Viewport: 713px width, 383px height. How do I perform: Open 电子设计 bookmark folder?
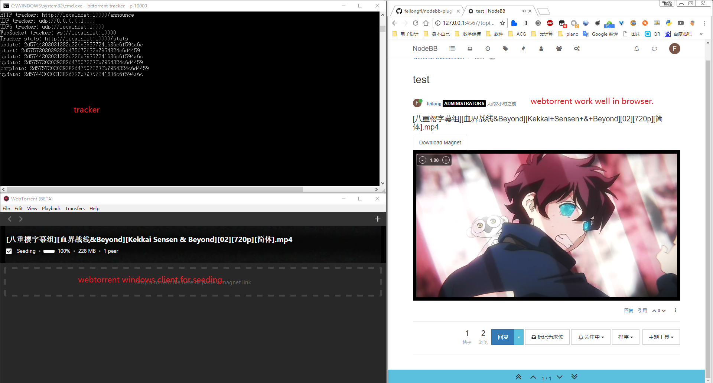405,34
